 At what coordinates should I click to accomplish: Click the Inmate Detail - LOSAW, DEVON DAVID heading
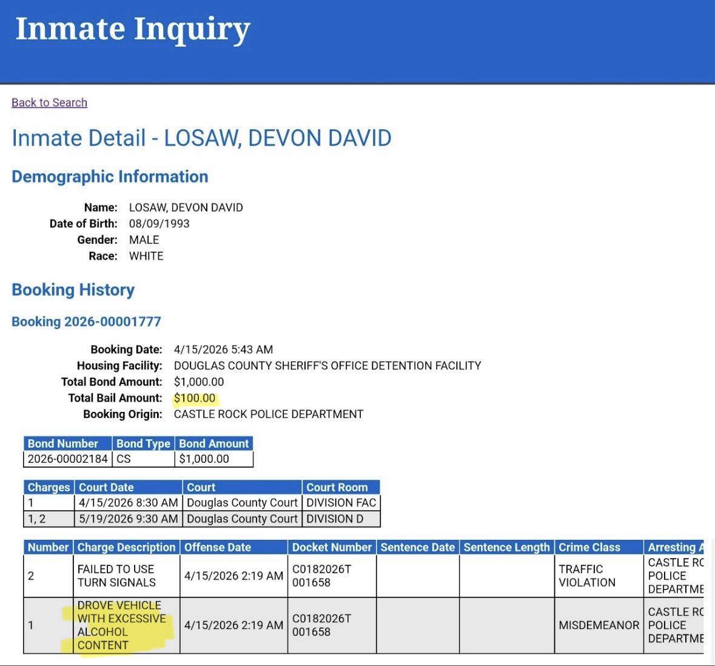click(x=201, y=138)
